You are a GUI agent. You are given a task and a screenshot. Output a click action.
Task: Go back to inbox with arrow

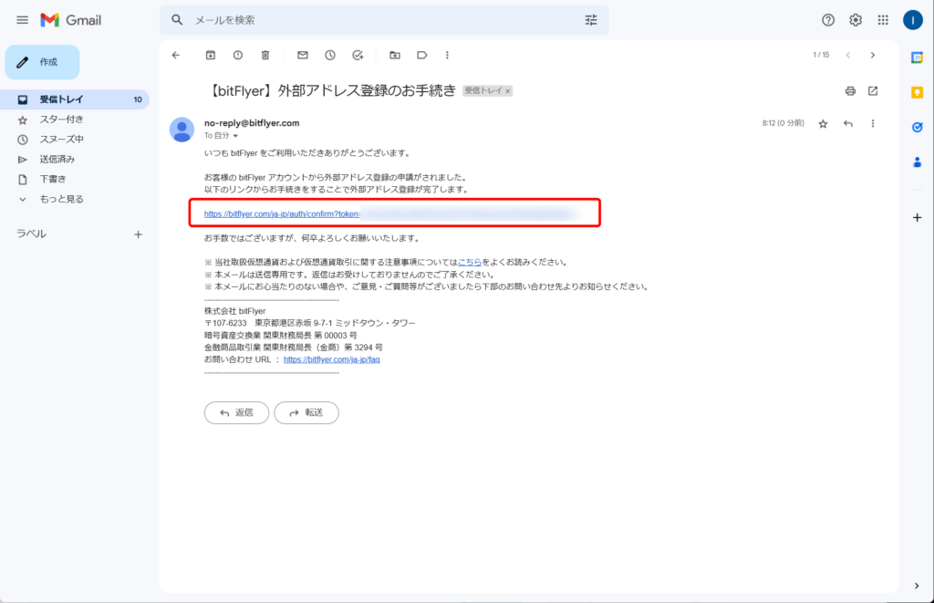click(176, 56)
